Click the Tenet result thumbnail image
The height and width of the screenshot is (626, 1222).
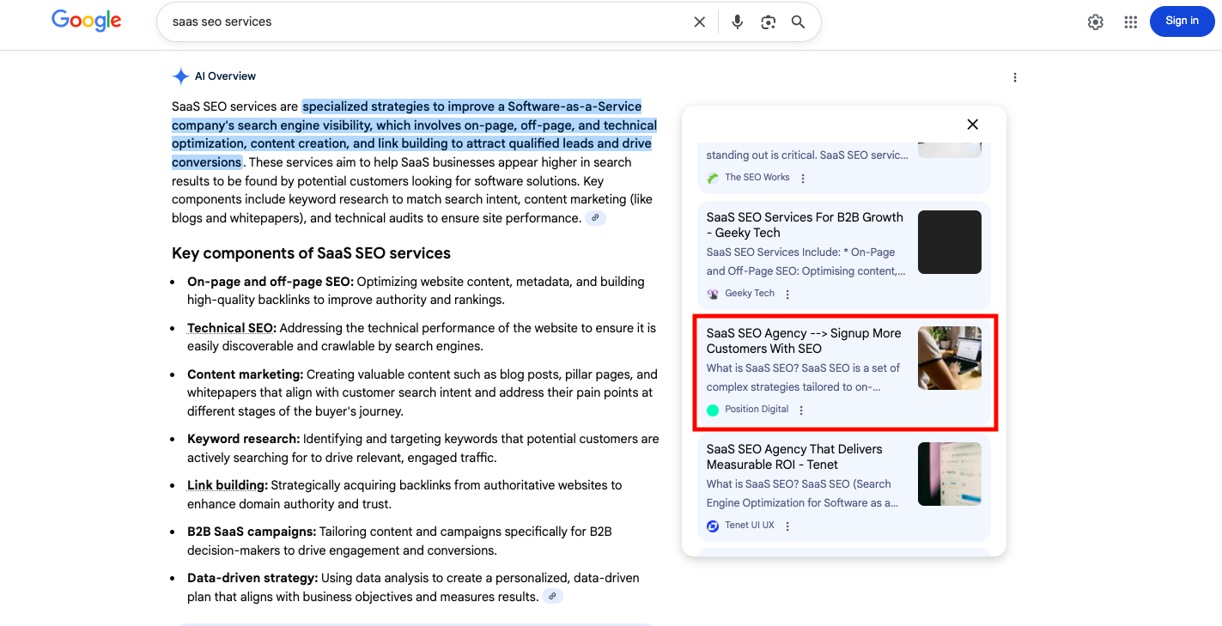coord(949,473)
